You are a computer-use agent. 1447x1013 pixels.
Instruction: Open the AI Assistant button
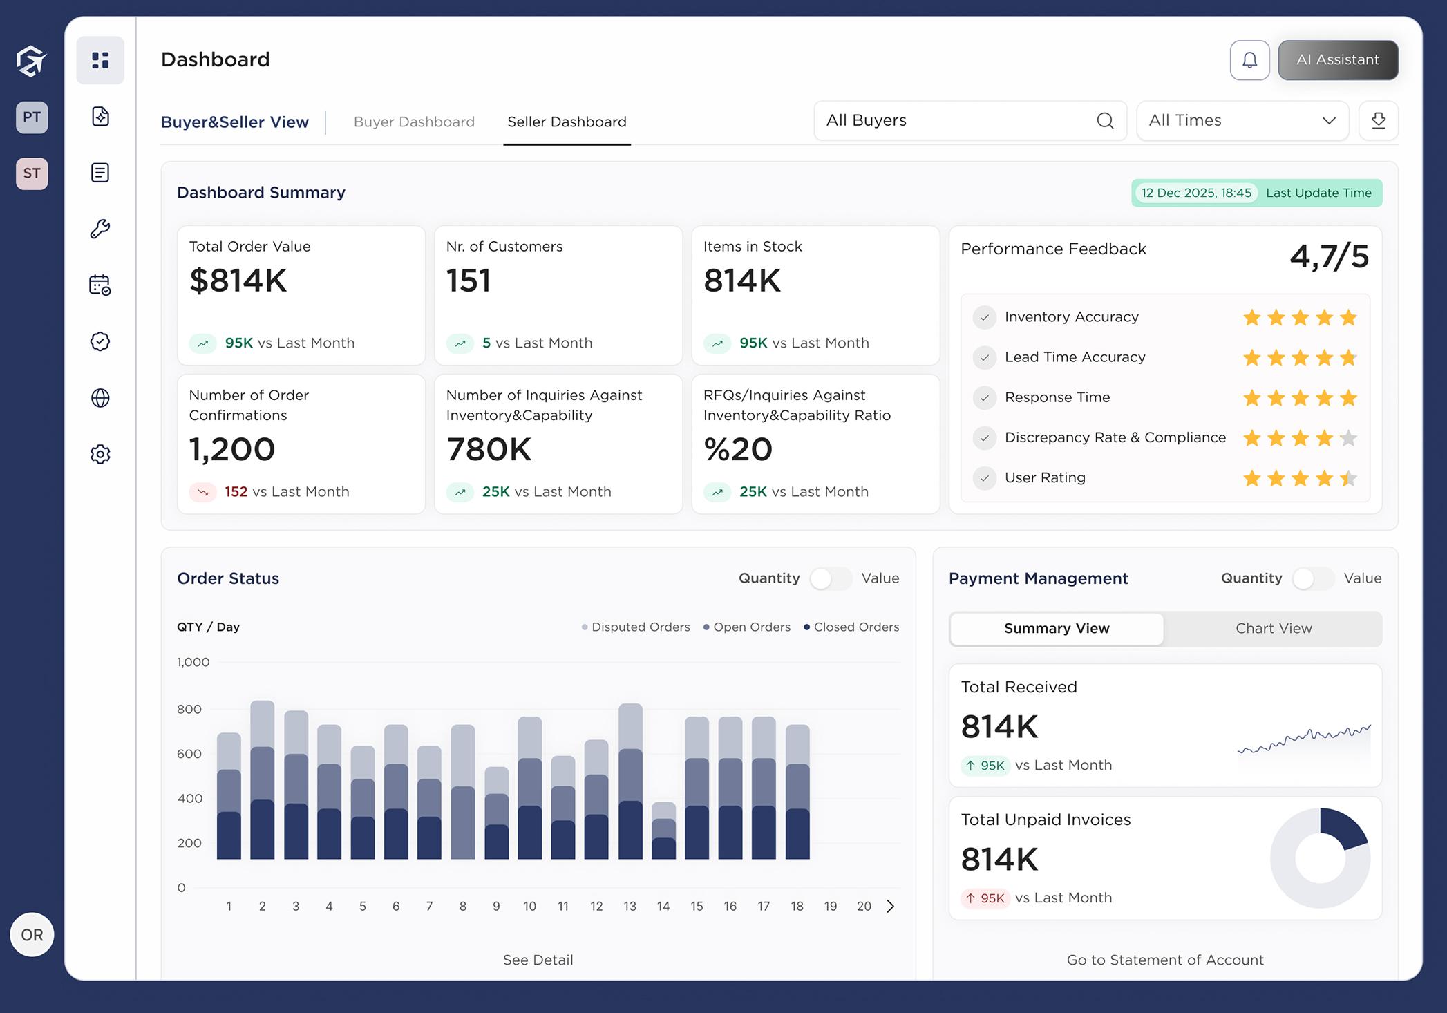tap(1337, 59)
